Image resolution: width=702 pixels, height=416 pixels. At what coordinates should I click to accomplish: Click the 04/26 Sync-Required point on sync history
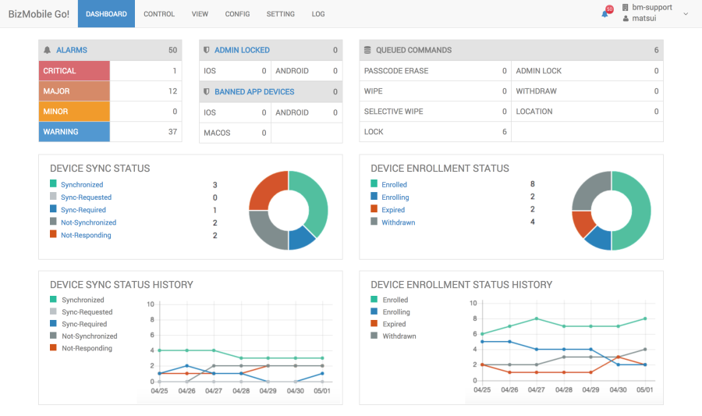tap(186, 366)
